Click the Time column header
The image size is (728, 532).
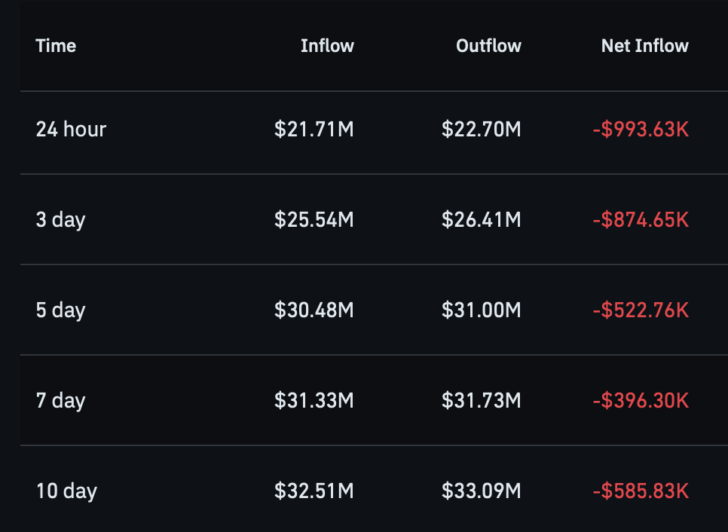[x=56, y=46]
